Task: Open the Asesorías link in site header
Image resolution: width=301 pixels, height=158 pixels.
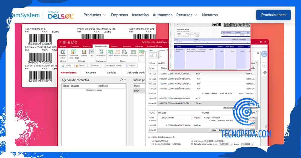Action: tap(140, 15)
